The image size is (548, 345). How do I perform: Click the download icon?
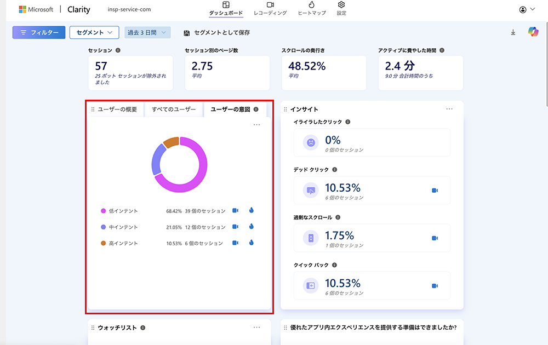[513, 32]
